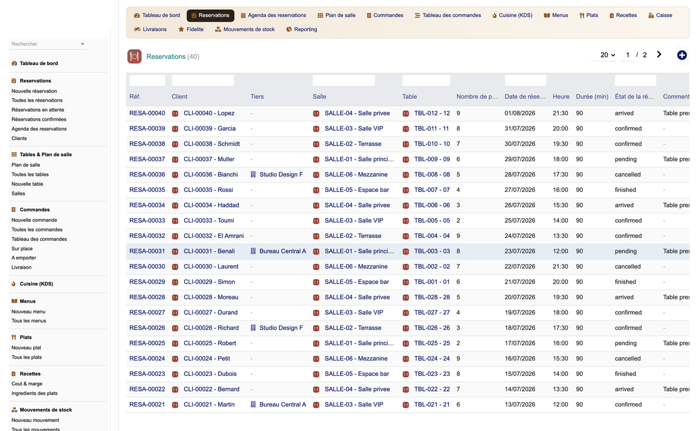Click the table icon beside TBL-009 - 09
This screenshot has width=697, height=431.
(x=406, y=160)
